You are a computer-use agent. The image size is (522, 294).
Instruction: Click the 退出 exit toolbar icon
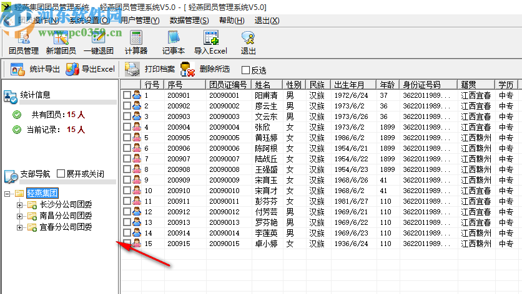pyautogui.click(x=248, y=38)
